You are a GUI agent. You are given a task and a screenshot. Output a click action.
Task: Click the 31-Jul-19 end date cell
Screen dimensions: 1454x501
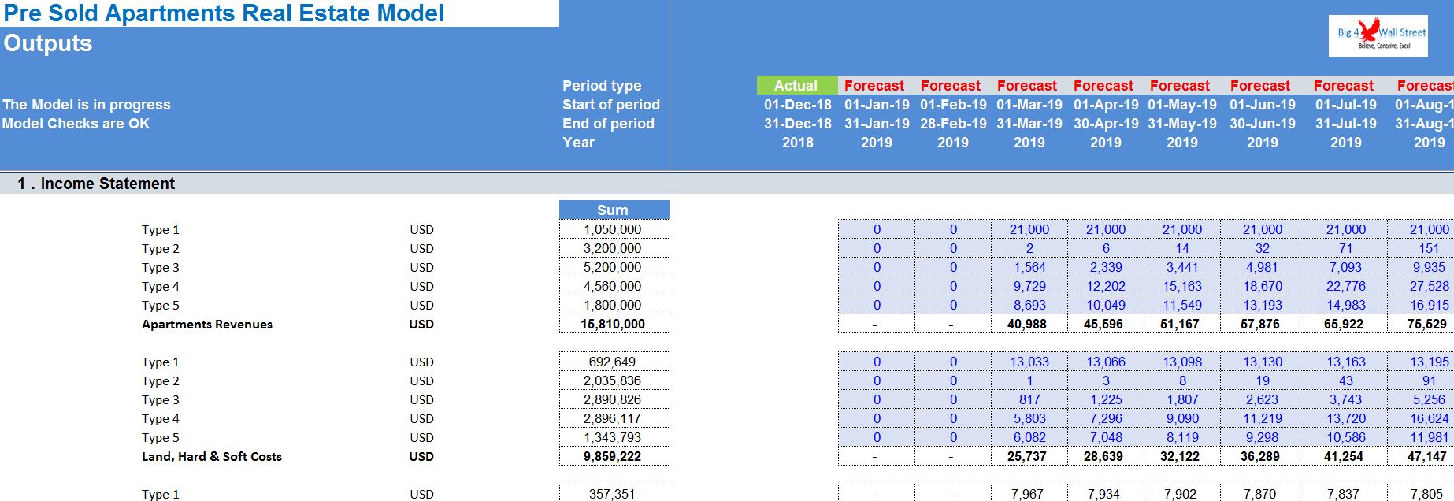point(1346,124)
